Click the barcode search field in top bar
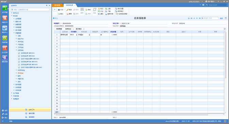Image resolution: width=229 pixels, height=124 pixels. pyautogui.click(x=216, y=5)
